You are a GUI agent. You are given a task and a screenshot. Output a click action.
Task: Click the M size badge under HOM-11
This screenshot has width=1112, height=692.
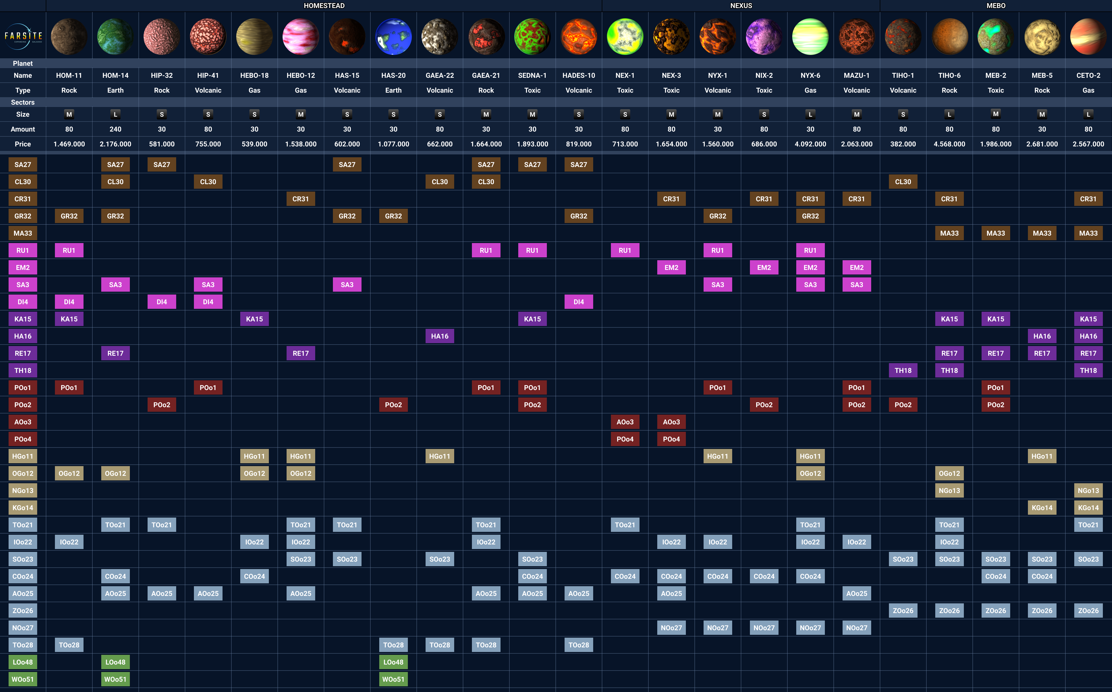coord(69,114)
